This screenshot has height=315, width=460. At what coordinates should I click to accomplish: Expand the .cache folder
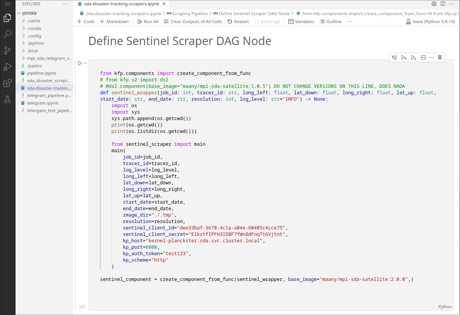coord(45,21)
